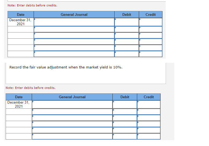The width and height of the screenshot is (209, 146).
Task: Click debits-before-credits note above upper table
Action: (32, 5)
